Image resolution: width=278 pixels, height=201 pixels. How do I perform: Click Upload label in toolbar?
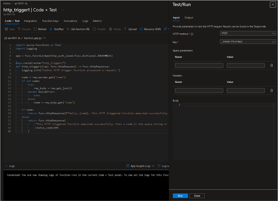(132, 29)
